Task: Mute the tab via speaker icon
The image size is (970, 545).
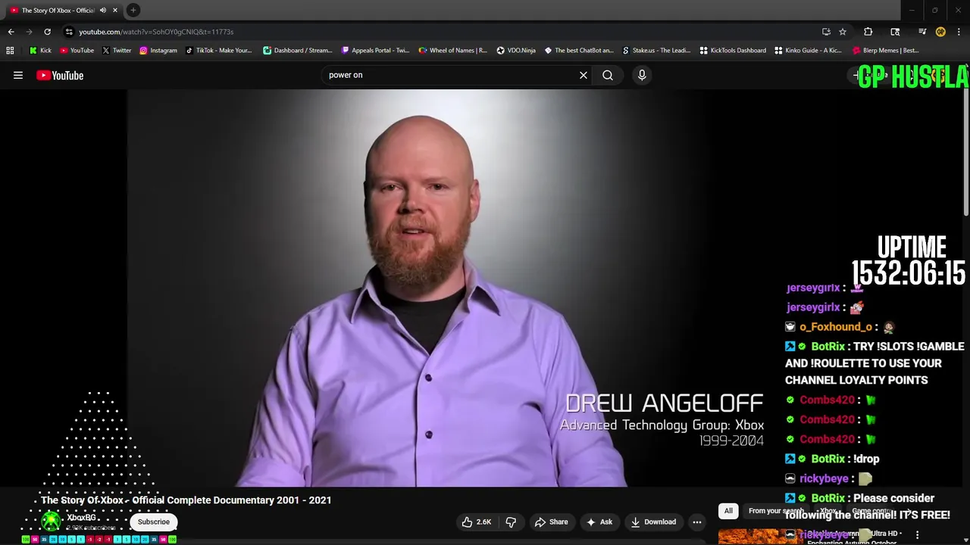Action: (x=103, y=10)
